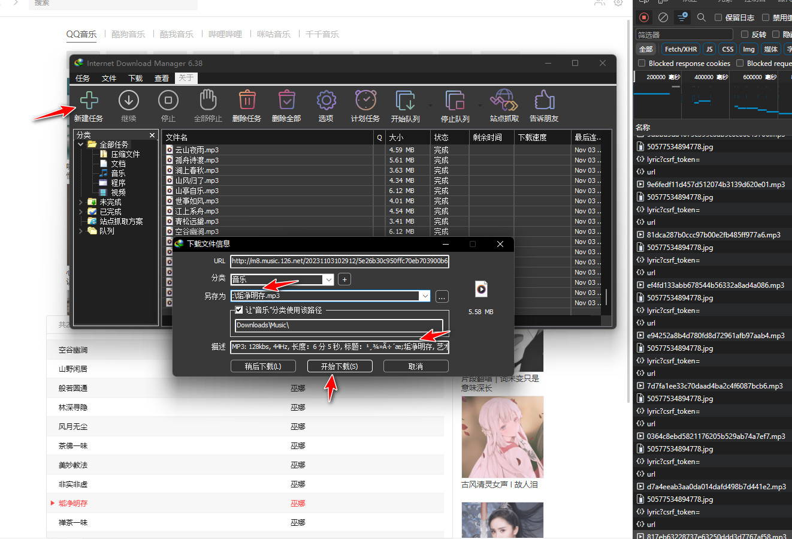
Task: Switch to the 咪咕音乐 tab
Action: [x=274, y=34]
